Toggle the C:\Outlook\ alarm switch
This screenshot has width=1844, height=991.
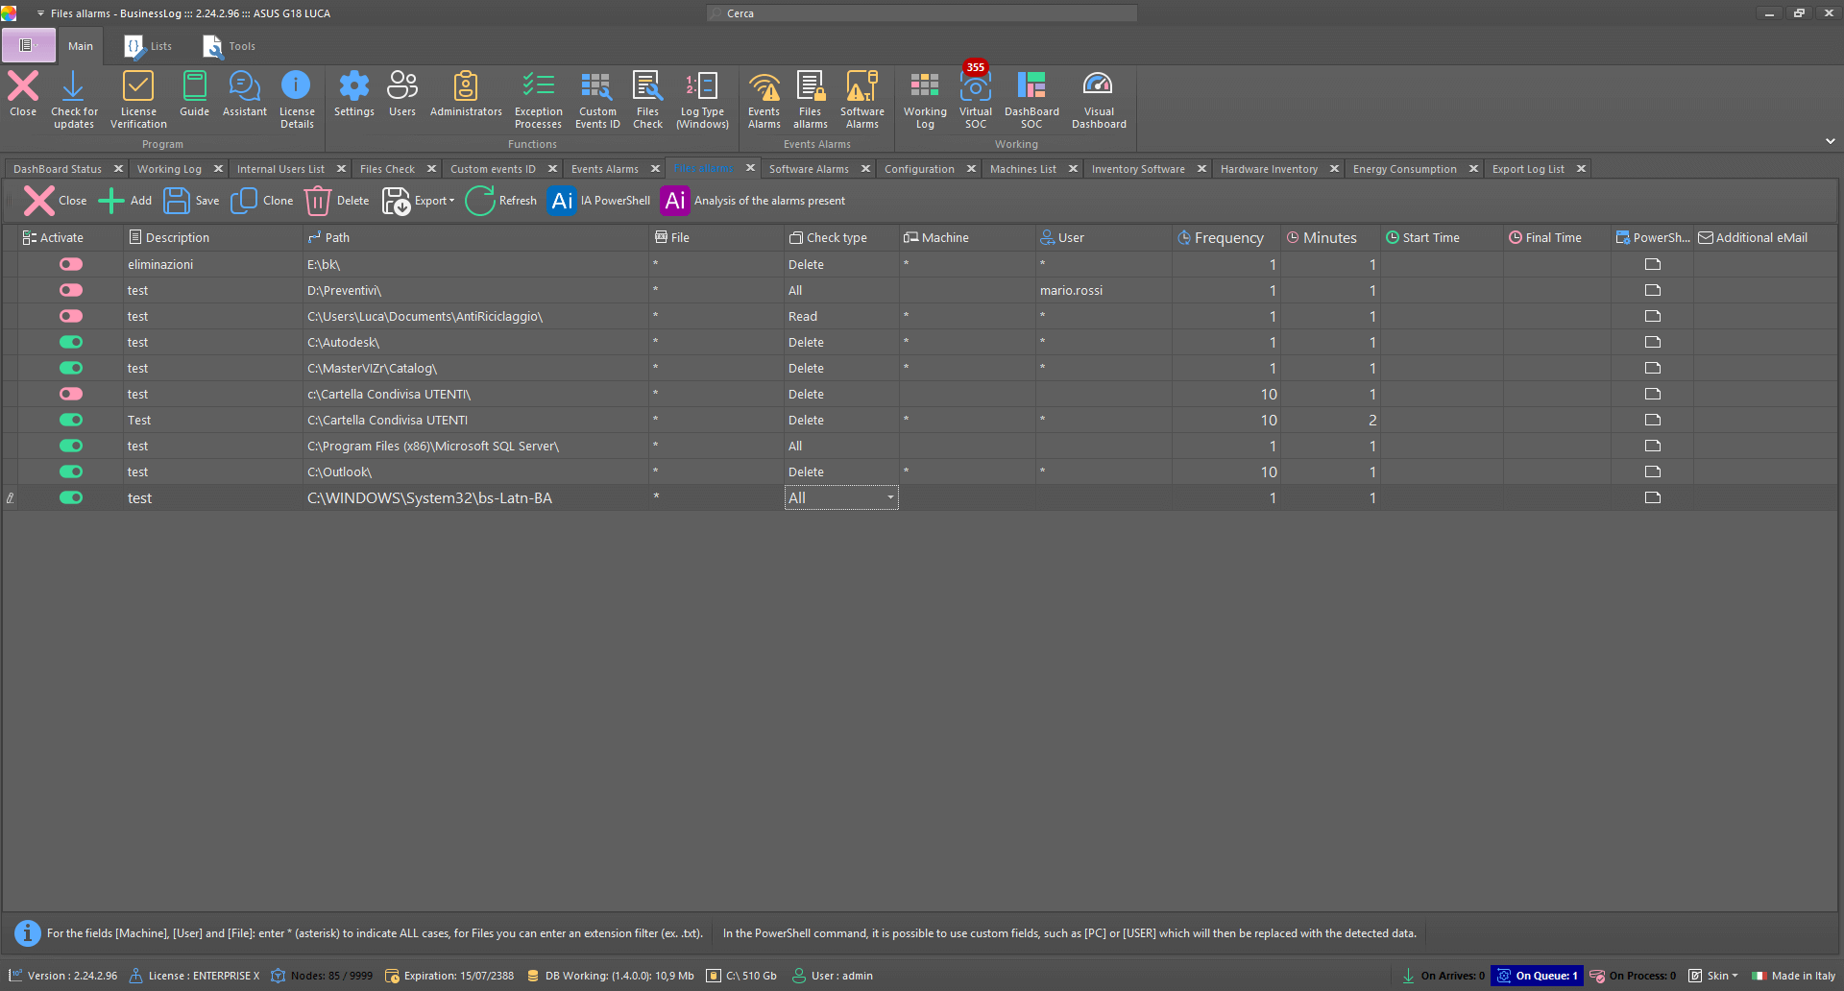point(71,471)
